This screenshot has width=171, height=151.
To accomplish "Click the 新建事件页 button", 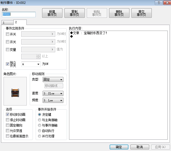I will (52, 13).
